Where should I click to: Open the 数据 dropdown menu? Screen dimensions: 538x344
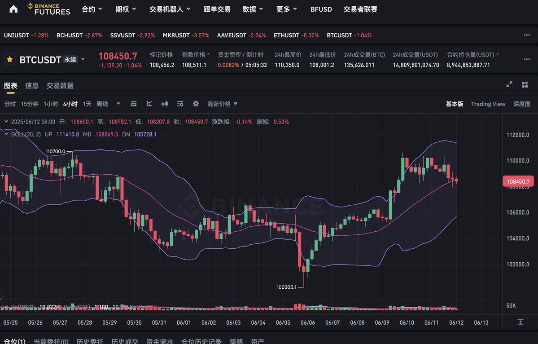(x=253, y=9)
